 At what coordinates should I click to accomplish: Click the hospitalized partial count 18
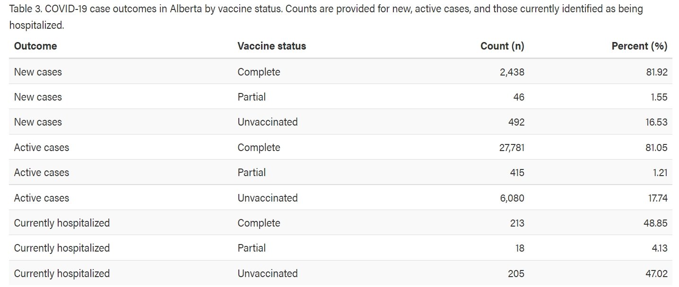coord(520,248)
